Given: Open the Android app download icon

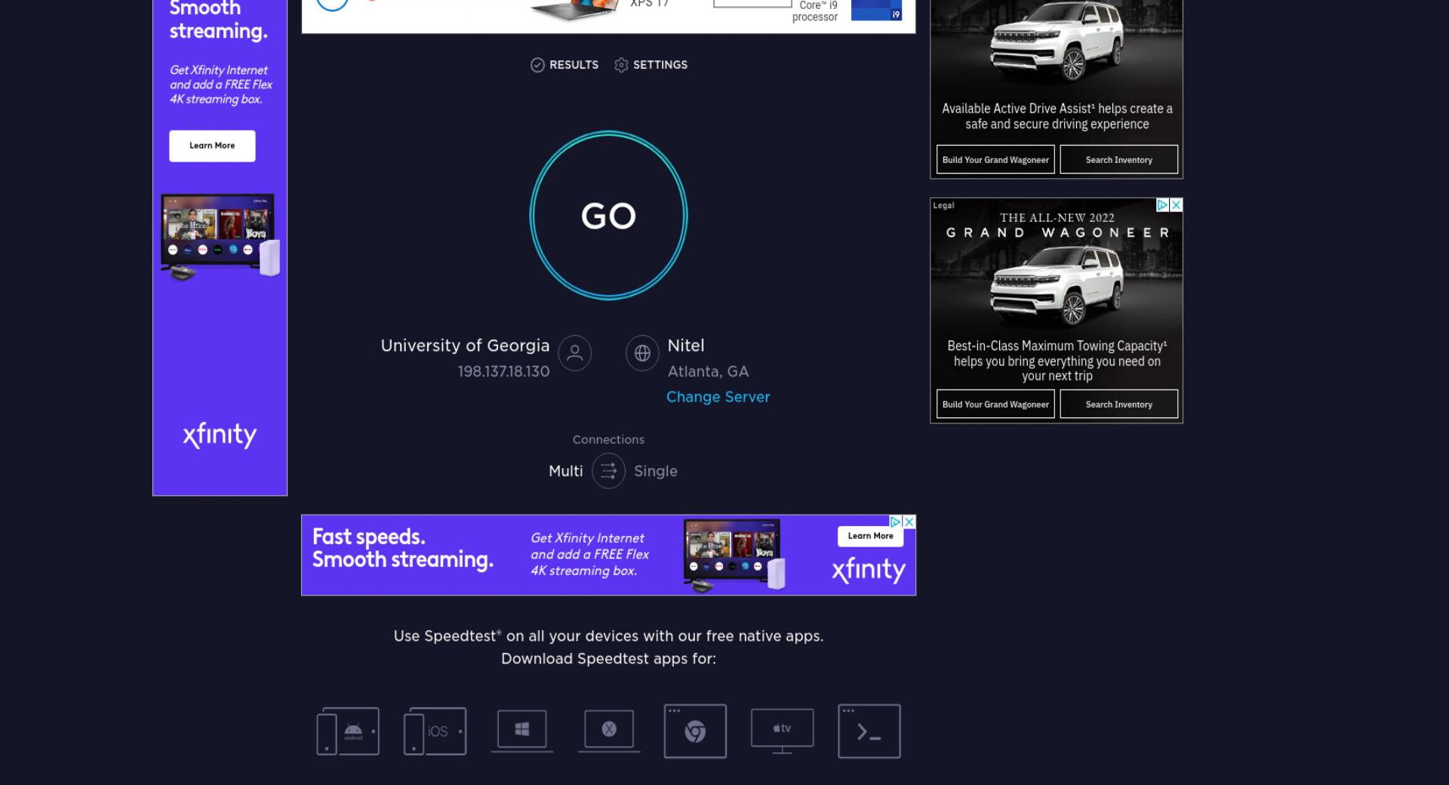Looking at the screenshot, I should point(348,731).
